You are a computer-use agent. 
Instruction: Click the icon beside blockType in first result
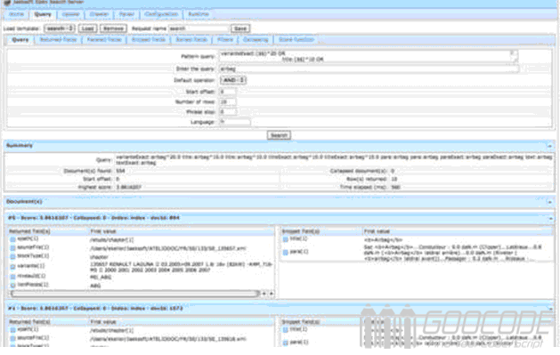[x=12, y=256]
